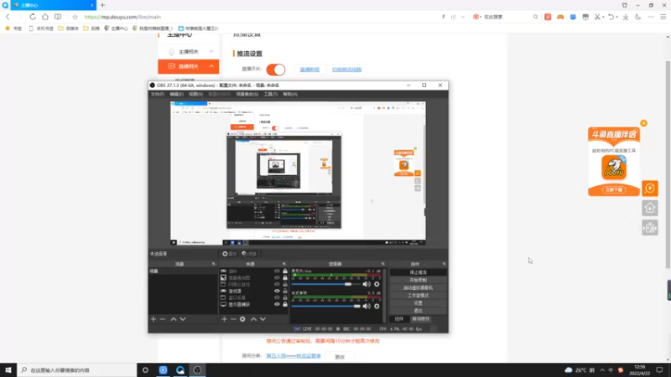
Task: Mute the microphone/Aux audio speaker icon
Action: tap(367, 284)
